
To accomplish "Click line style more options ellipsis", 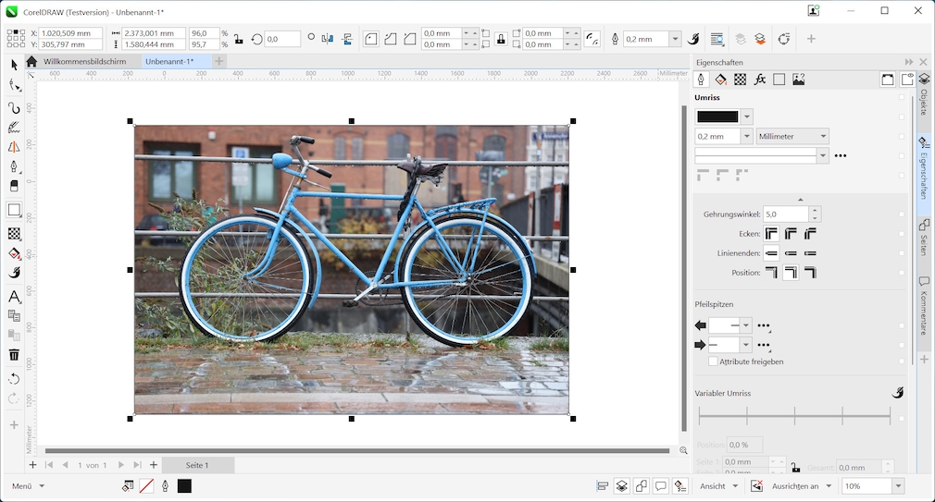I will (841, 155).
